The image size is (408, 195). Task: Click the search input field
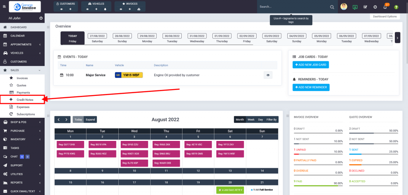pyautogui.click(x=293, y=7)
